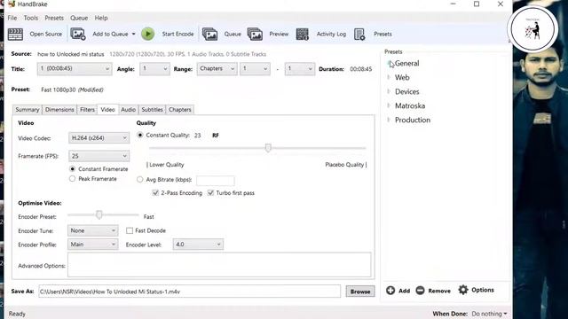568x319 pixels.
Task: Open the Tools menu
Action: 31,18
